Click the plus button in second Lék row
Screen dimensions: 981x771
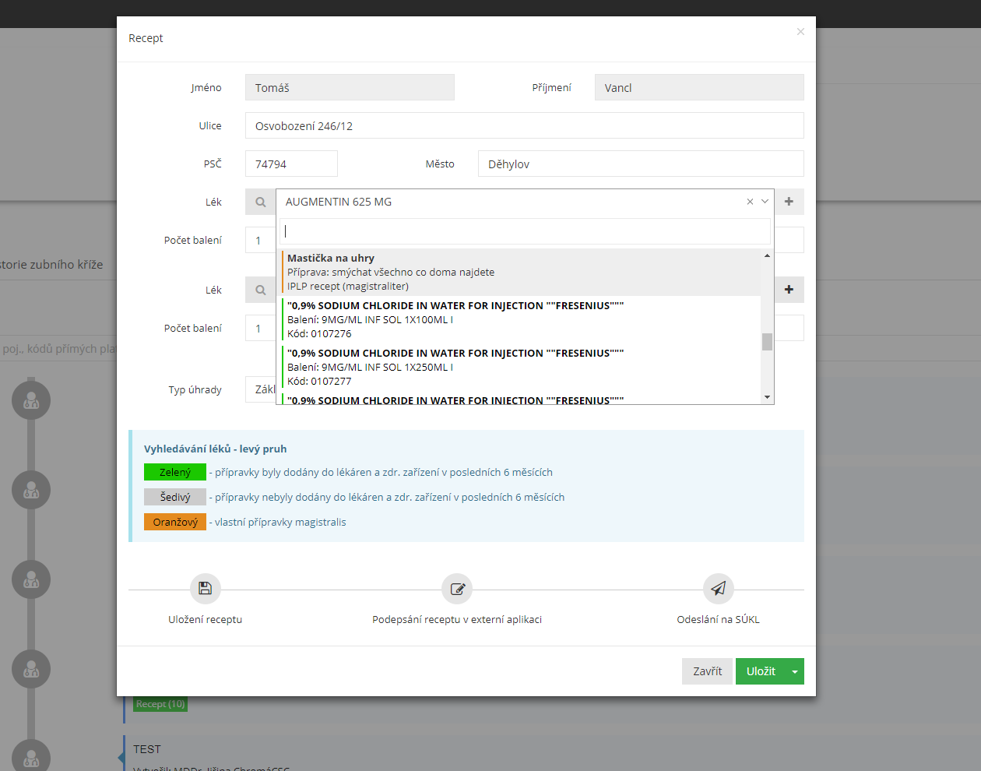click(x=789, y=290)
